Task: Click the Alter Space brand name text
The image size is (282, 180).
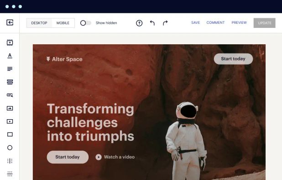Action: (x=67, y=59)
